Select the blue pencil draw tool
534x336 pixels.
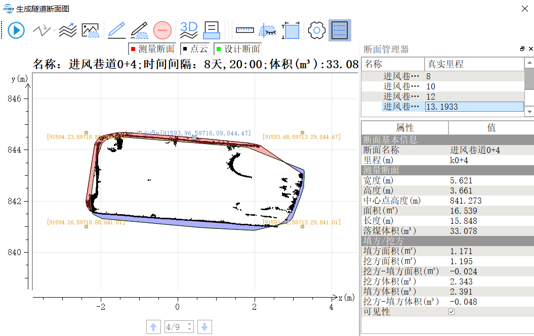point(116,30)
